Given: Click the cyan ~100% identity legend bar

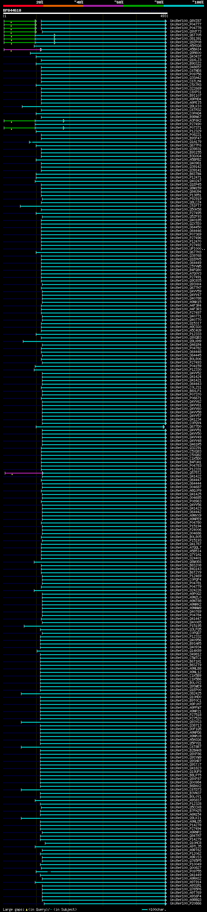Looking at the screenshot, I should [x=184, y=6].
